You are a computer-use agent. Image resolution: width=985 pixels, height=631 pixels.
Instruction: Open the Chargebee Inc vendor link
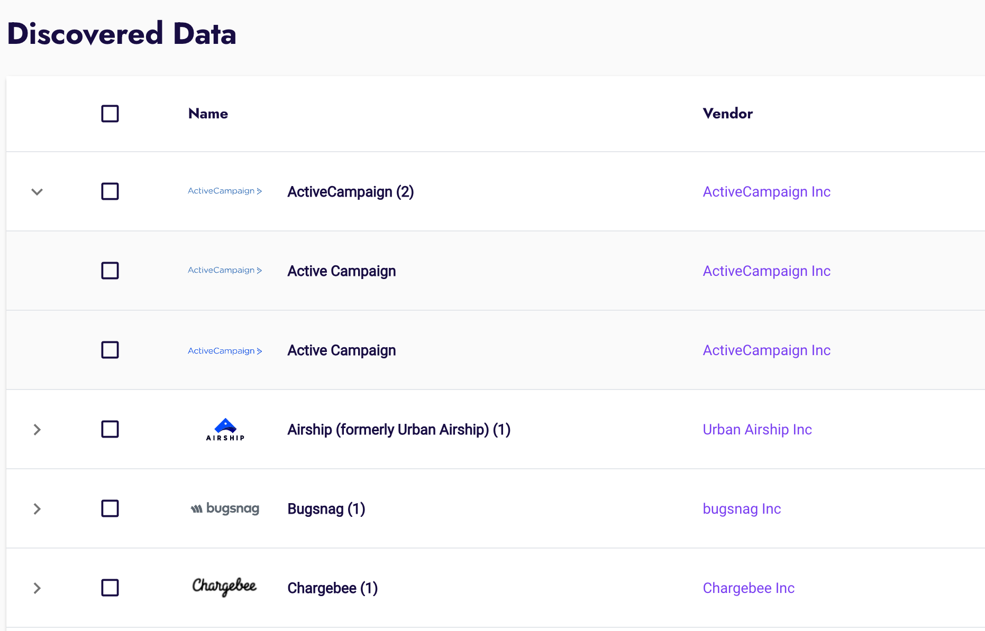tap(749, 588)
